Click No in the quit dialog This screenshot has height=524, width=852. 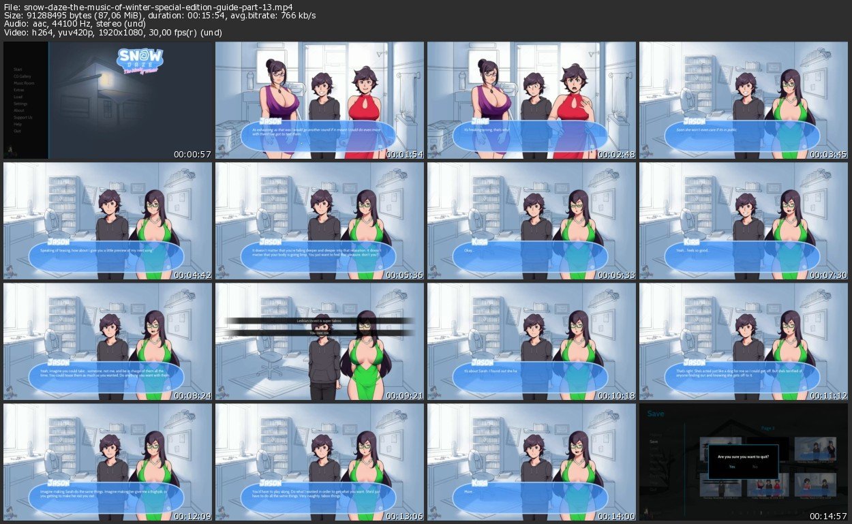click(x=755, y=467)
